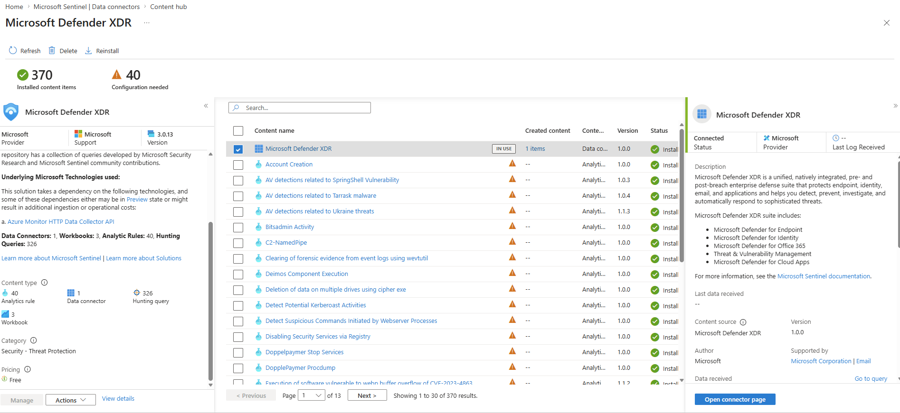This screenshot has height=413, width=900.
Task: Open Learn more about Microsoft Sentinel link
Action: (x=51, y=258)
